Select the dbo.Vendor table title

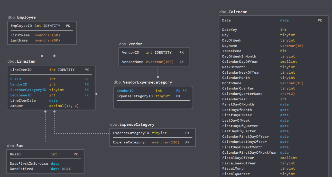pyautogui.click(x=131, y=44)
